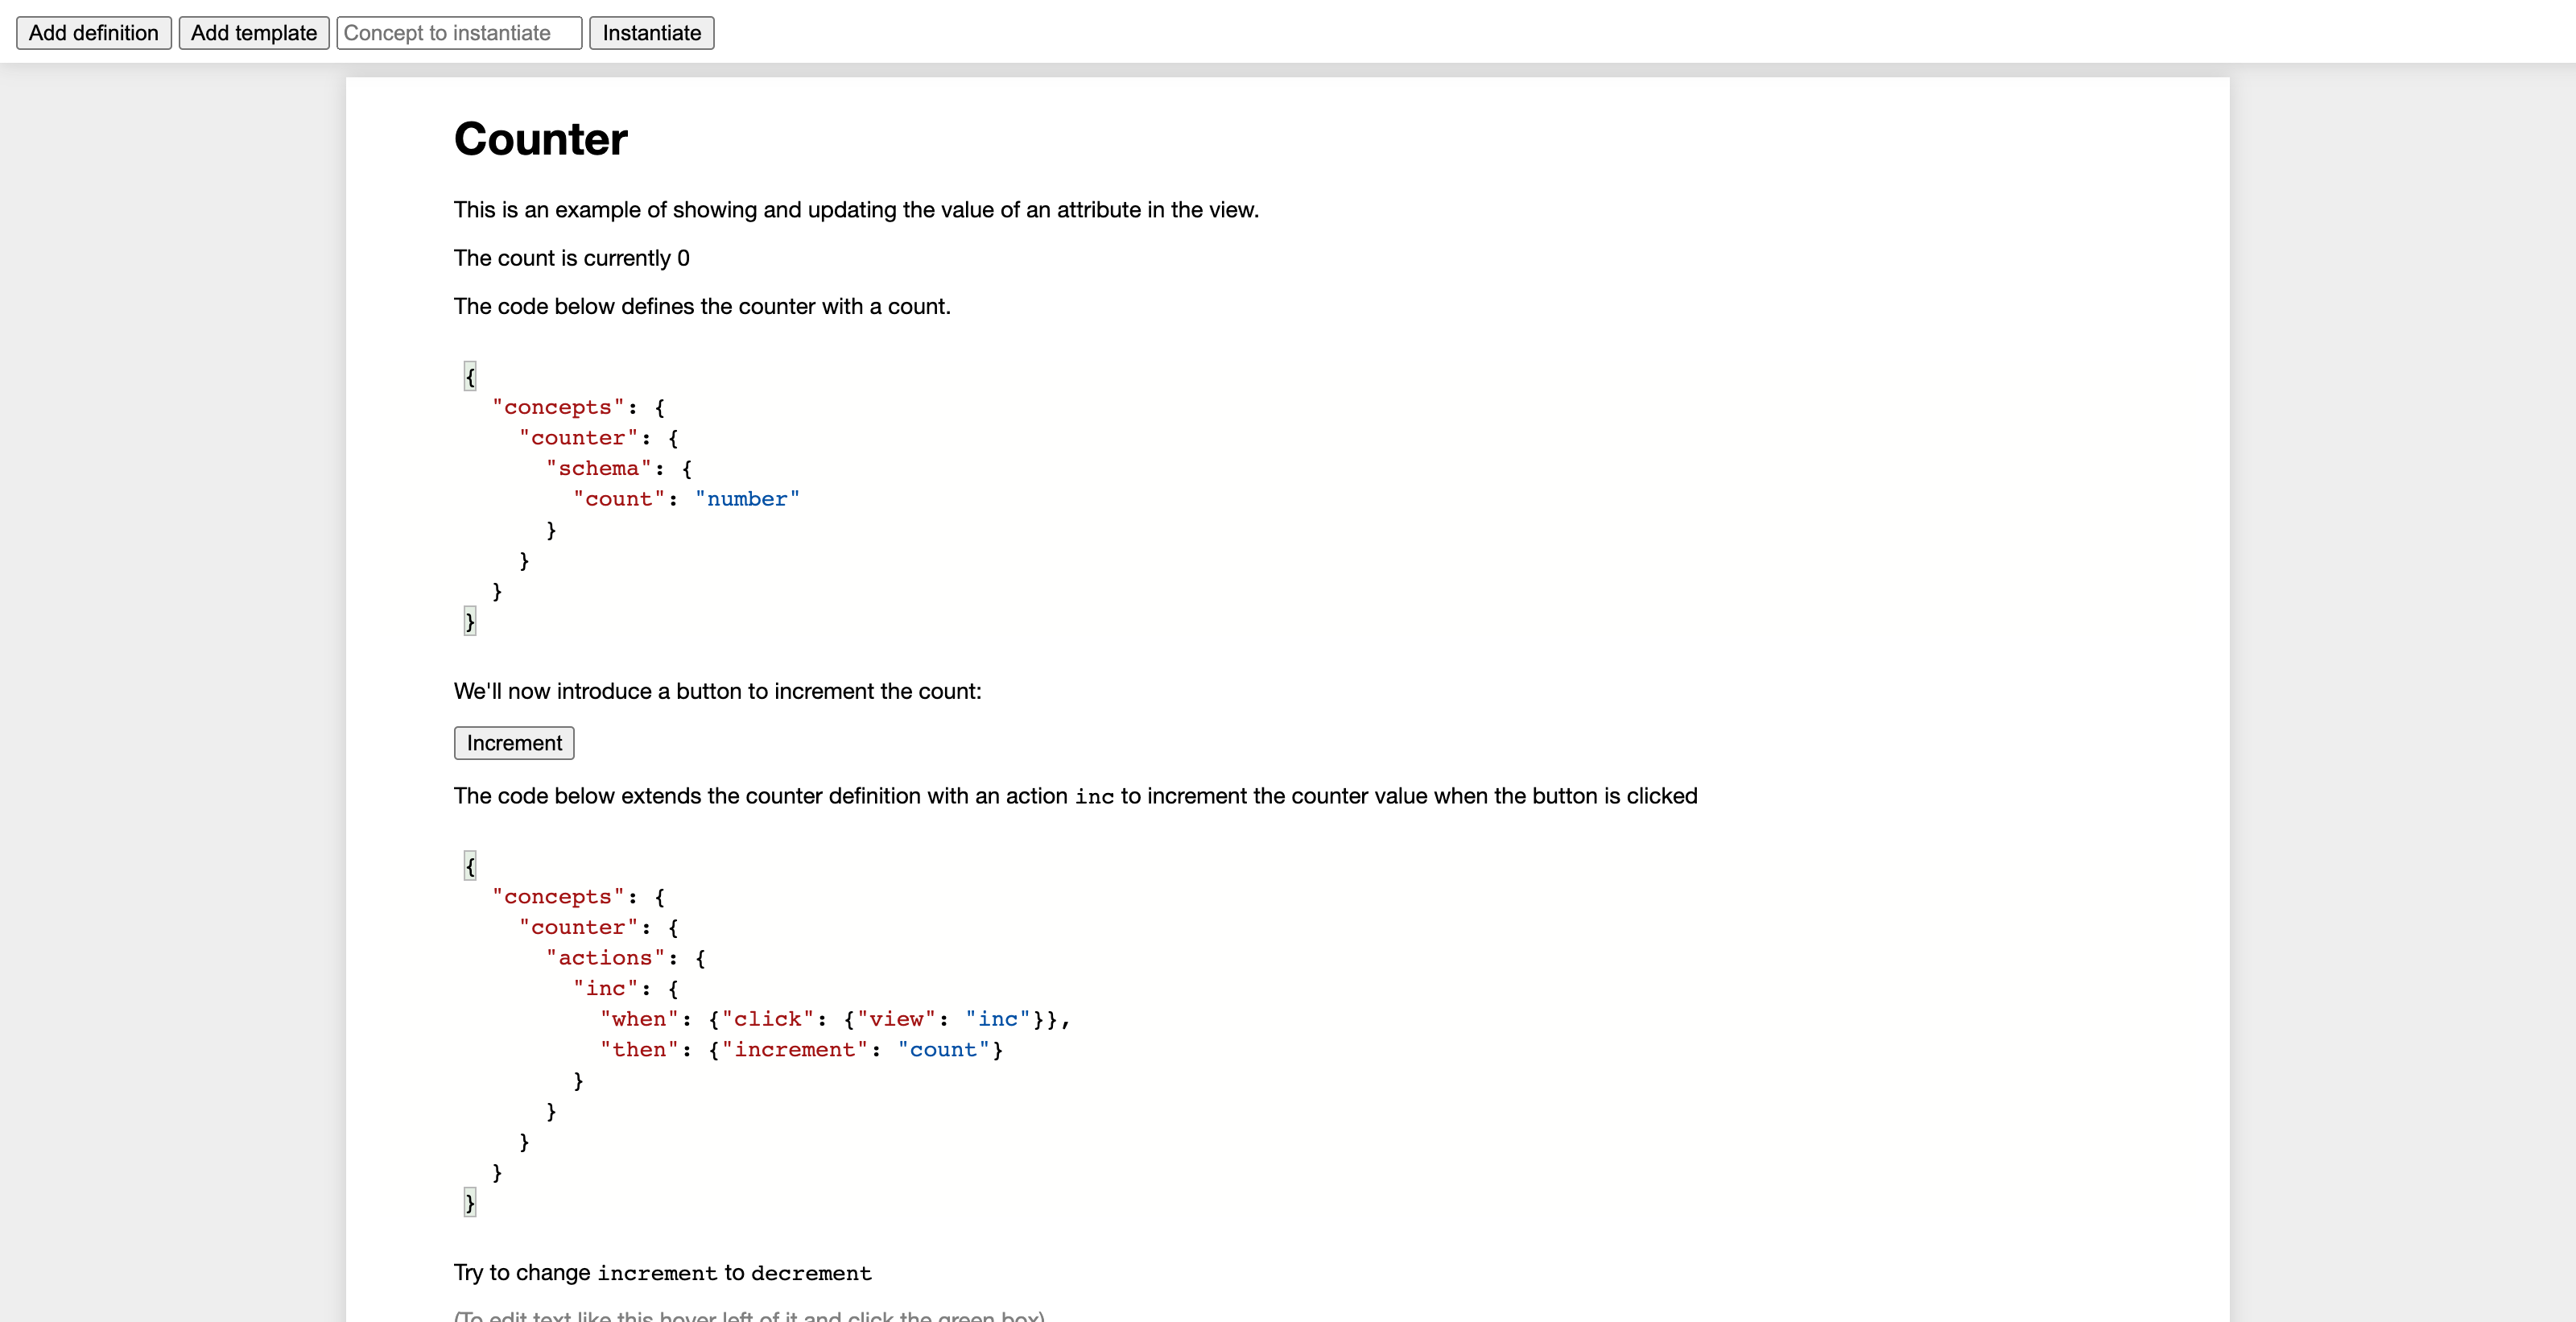Click the word decrement in the hint sentence
This screenshot has height=1322, width=2576.
(x=811, y=1273)
